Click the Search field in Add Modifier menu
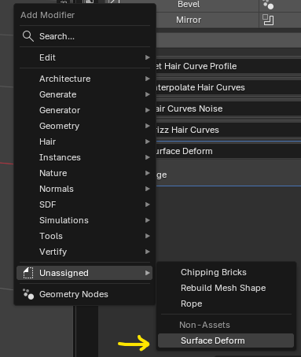Screen dimensions: 301x357 click(x=84, y=36)
